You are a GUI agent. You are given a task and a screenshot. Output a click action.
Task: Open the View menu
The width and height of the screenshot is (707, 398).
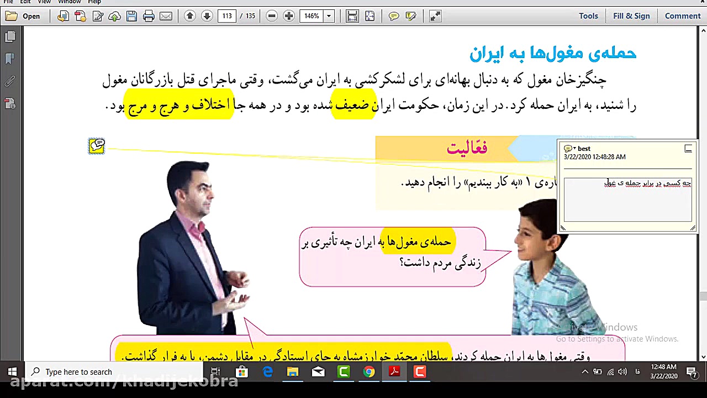pos(44,2)
